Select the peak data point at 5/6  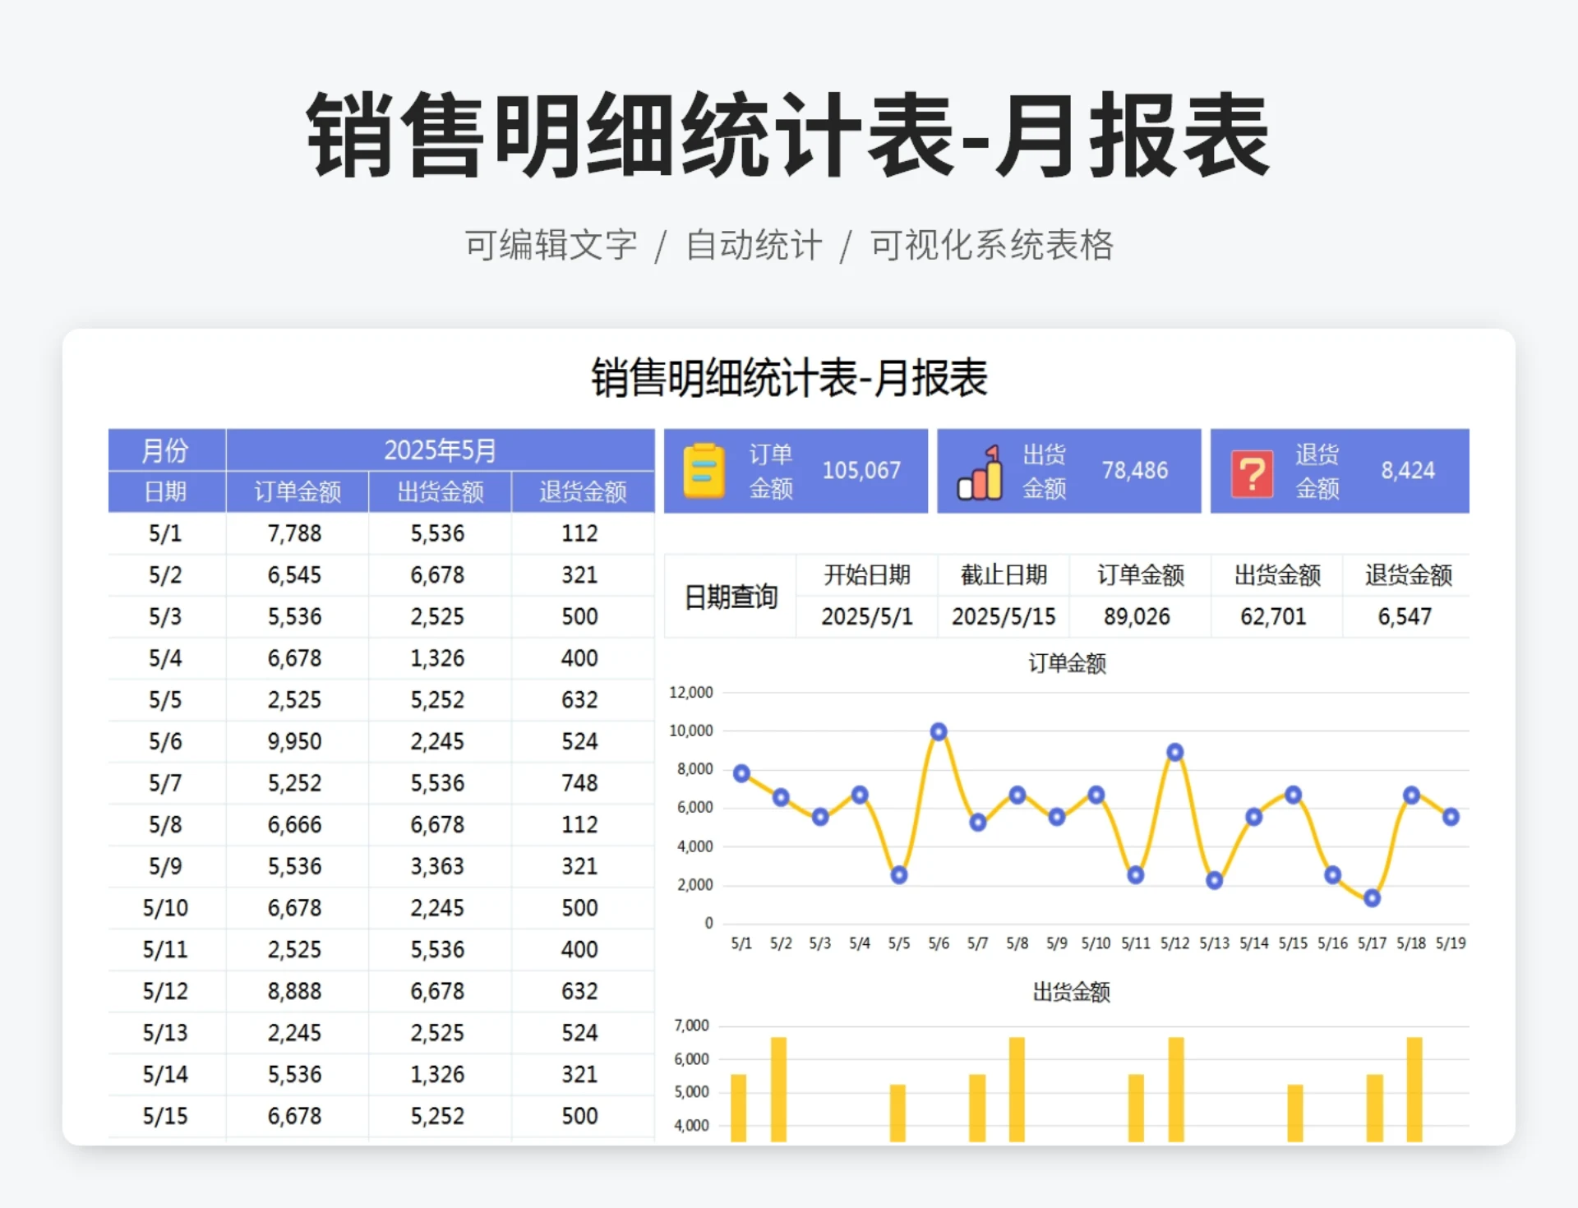click(939, 730)
